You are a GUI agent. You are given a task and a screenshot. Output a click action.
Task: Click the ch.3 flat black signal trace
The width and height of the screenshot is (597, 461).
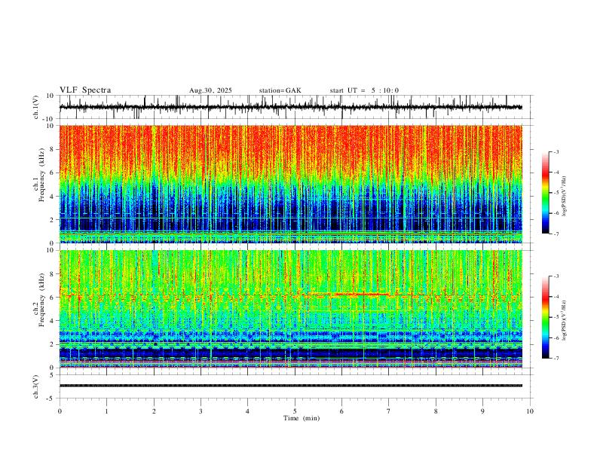point(290,386)
